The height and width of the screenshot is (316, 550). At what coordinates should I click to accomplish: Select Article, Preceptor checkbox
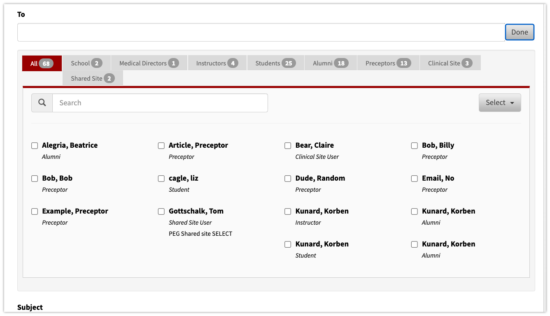point(161,146)
